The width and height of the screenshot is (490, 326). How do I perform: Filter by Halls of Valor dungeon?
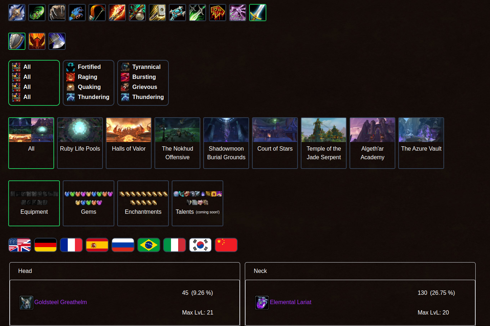(x=129, y=143)
